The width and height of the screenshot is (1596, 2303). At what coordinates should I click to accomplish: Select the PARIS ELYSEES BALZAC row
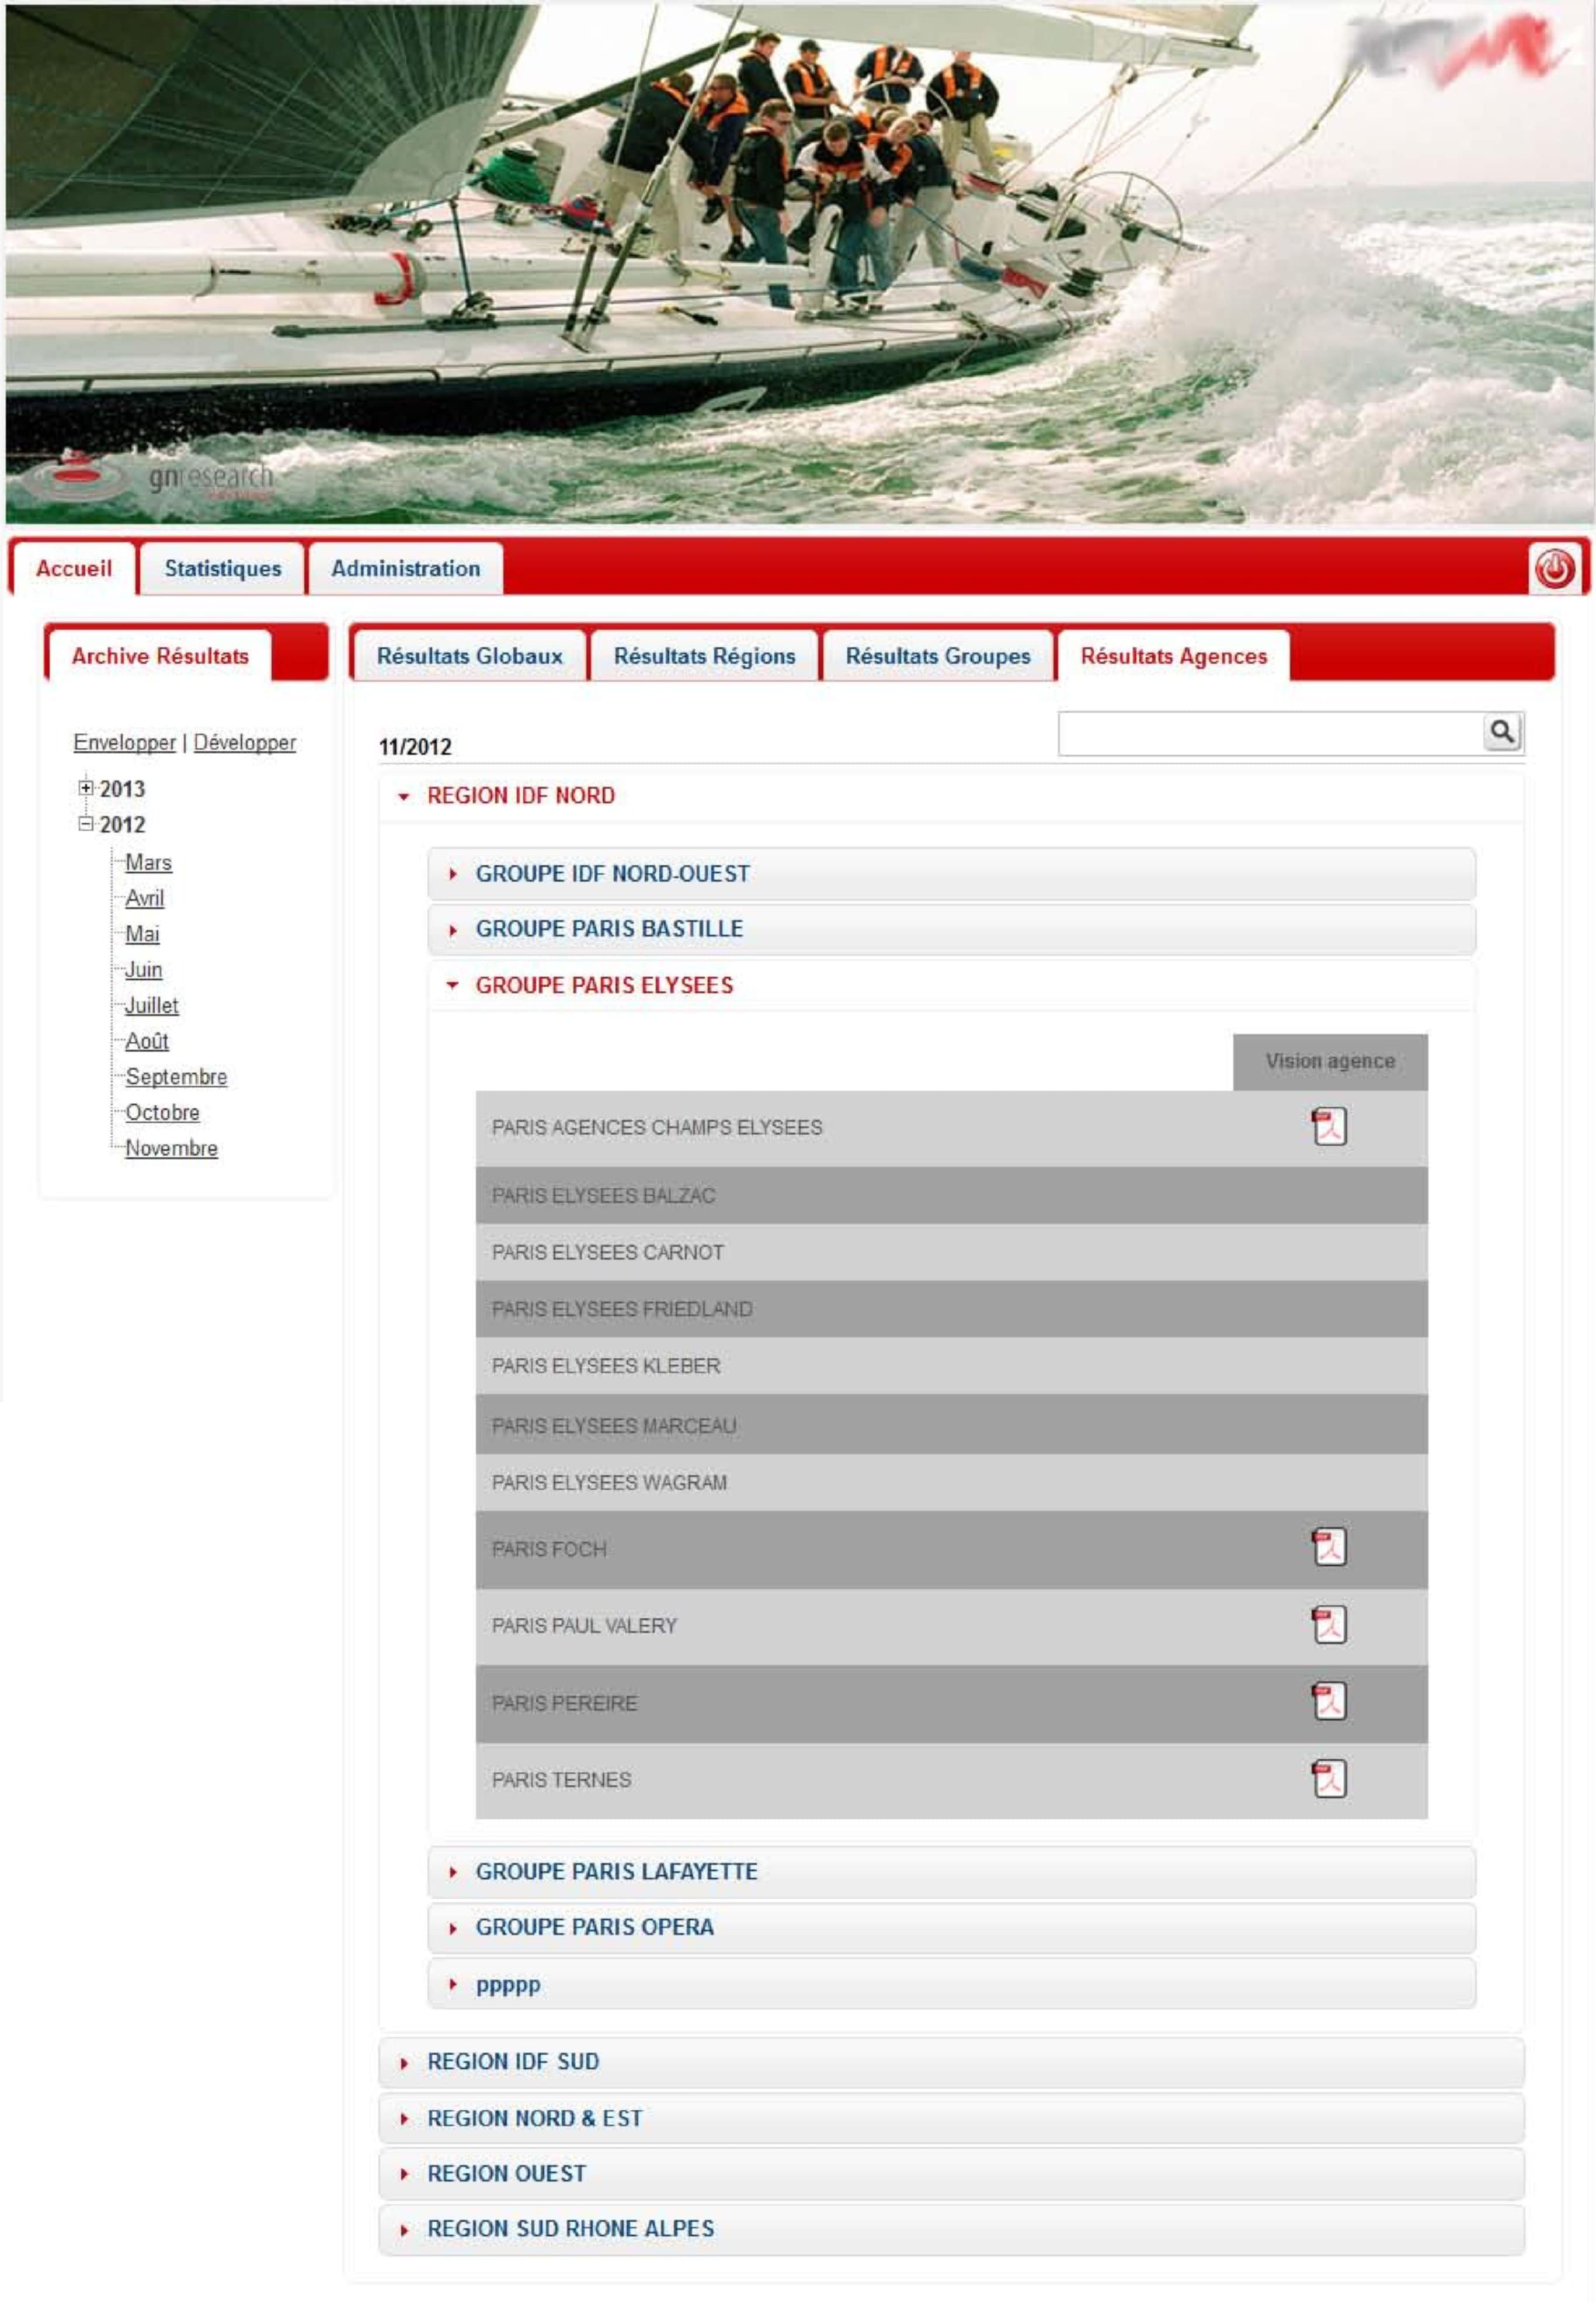[951, 1195]
